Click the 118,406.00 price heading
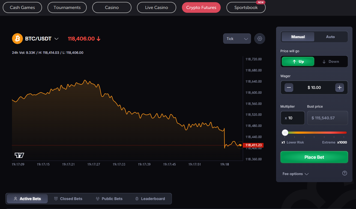The image size is (356, 209). pyautogui.click(x=81, y=39)
